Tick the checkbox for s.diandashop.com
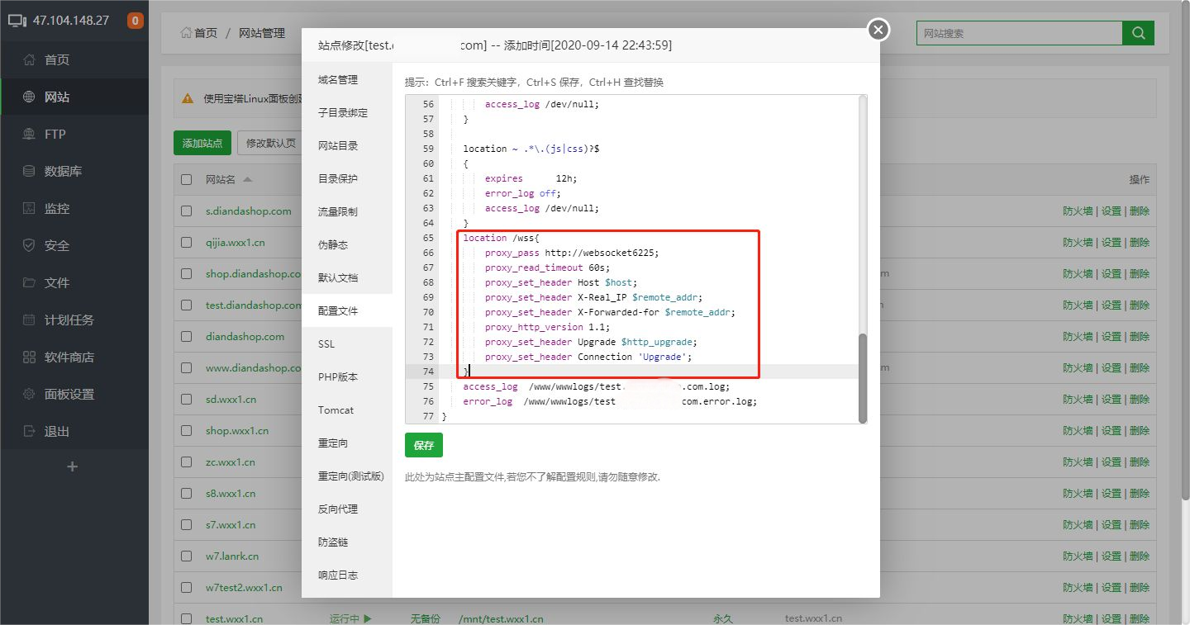This screenshot has width=1190, height=625. coord(187,211)
